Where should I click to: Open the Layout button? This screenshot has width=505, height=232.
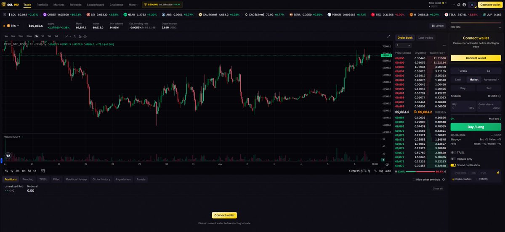(x=438, y=26)
